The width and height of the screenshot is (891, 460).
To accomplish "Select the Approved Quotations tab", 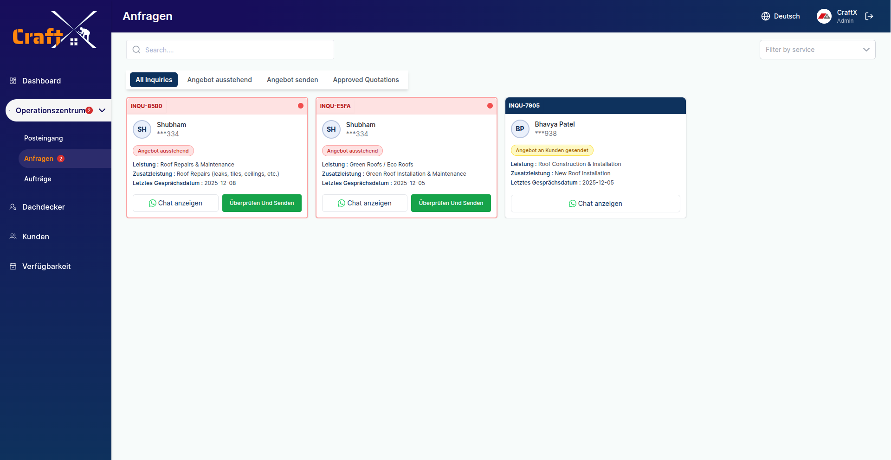I will [366, 80].
